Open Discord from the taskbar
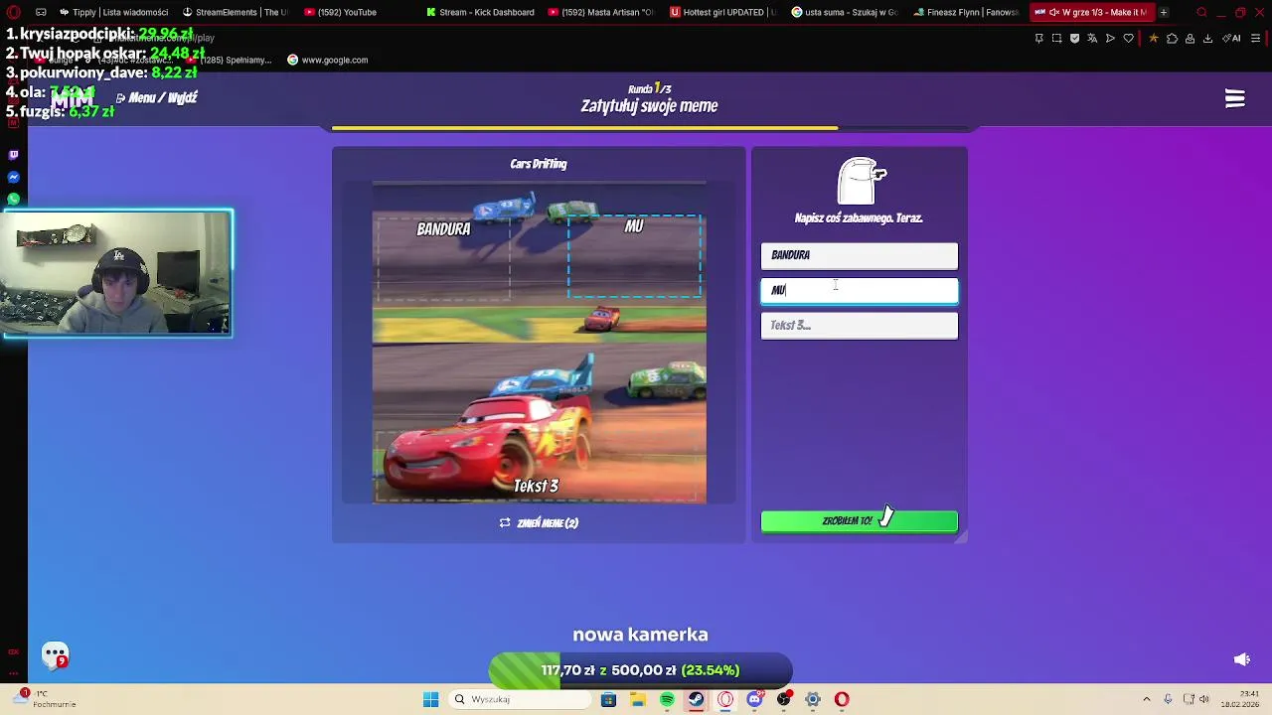Image resolution: width=1272 pixels, height=715 pixels. point(754,699)
